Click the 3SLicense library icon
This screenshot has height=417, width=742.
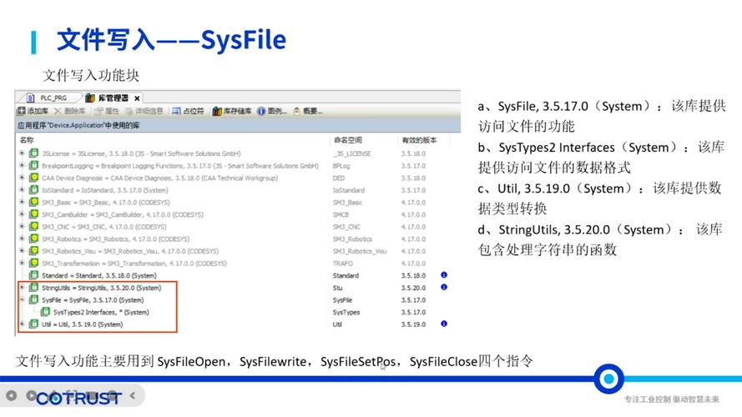33,153
